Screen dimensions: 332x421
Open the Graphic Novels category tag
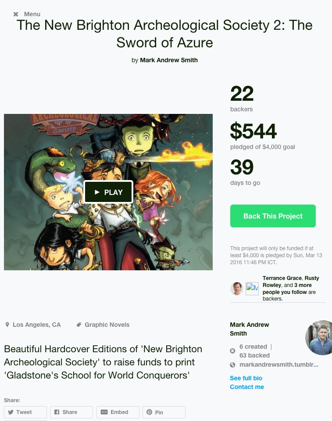pyautogui.click(x=107, y=325)
